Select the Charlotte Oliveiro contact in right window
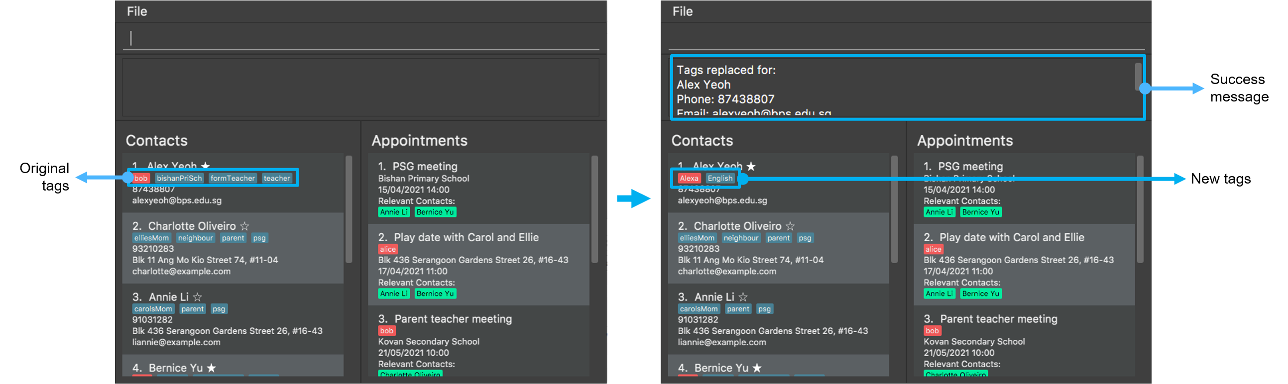Screen dimensions: 1288x384 tap(779, 248)
